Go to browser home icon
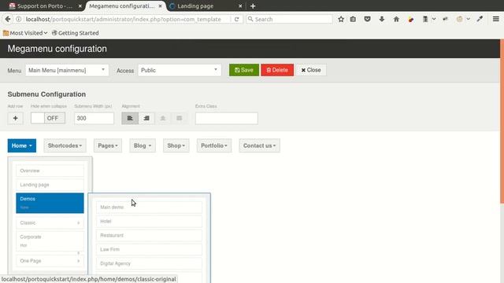Screen dimensions: 504x283 [396, 19]
